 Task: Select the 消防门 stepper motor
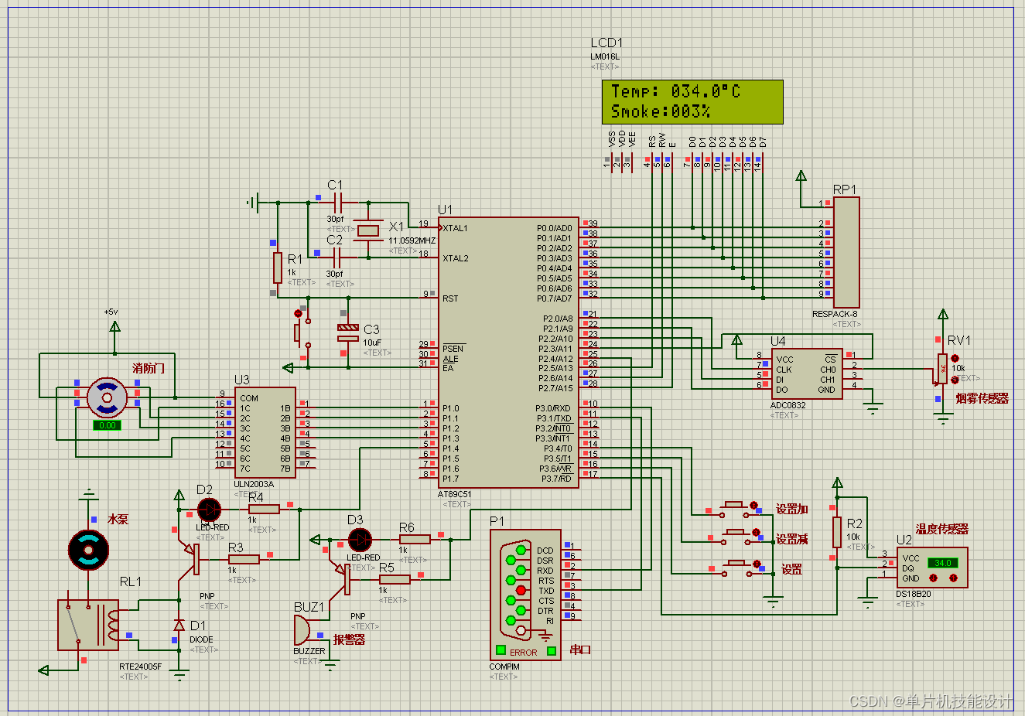click(x=107, y=397)
